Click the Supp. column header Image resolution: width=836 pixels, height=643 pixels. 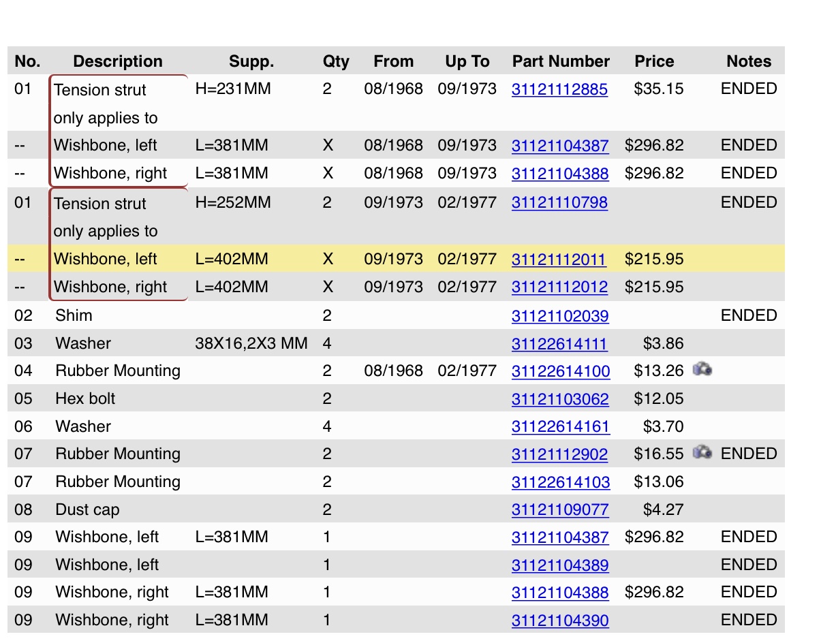coord(251,61)
